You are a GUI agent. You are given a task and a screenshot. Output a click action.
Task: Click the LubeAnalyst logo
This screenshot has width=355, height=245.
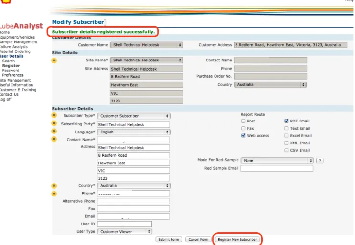pos(22,26)
